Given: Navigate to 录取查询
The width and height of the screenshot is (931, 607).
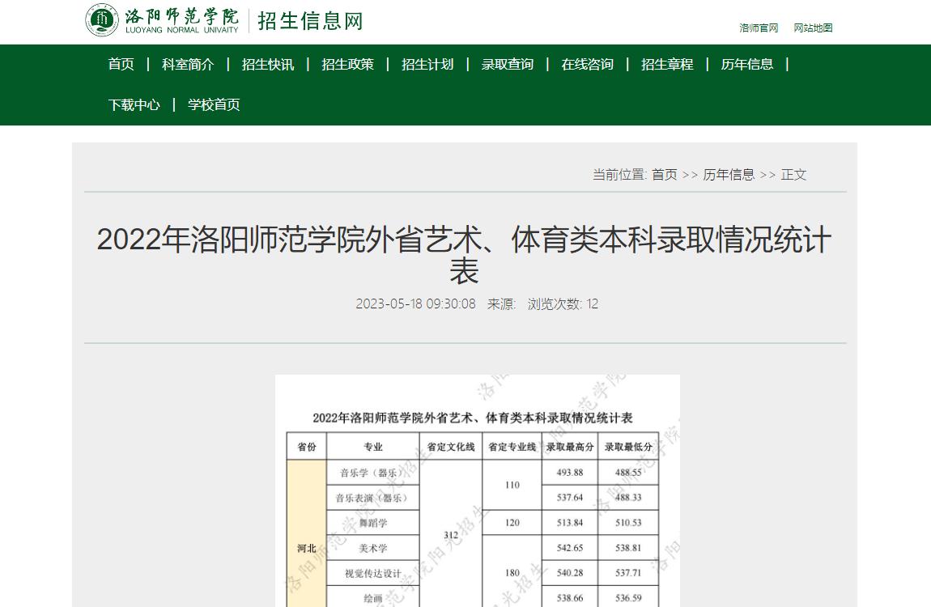Looking at the screenshot, I should [x=507, y=64].
